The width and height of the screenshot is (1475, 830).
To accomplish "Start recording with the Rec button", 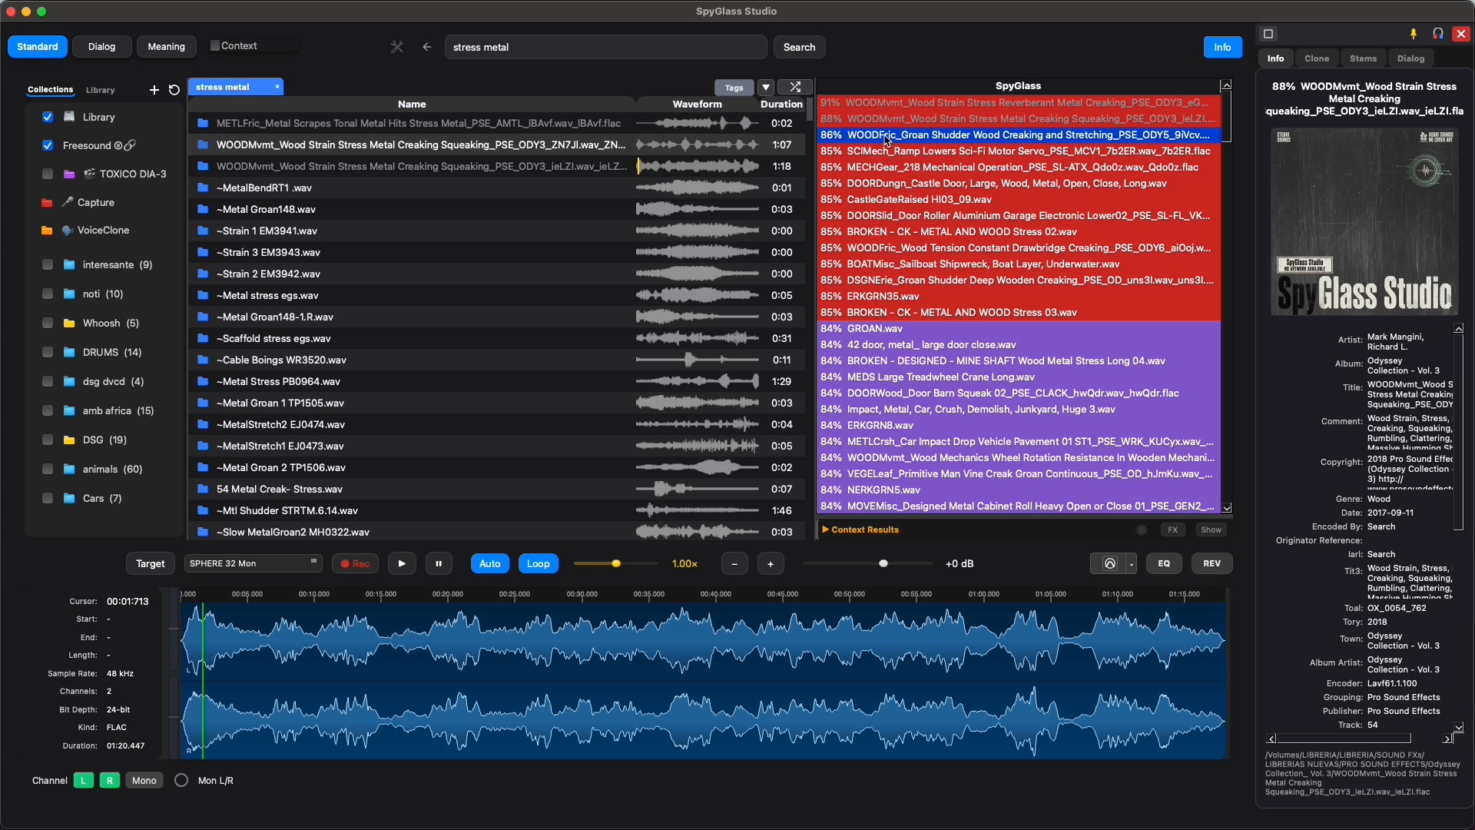I will (356, 564).
